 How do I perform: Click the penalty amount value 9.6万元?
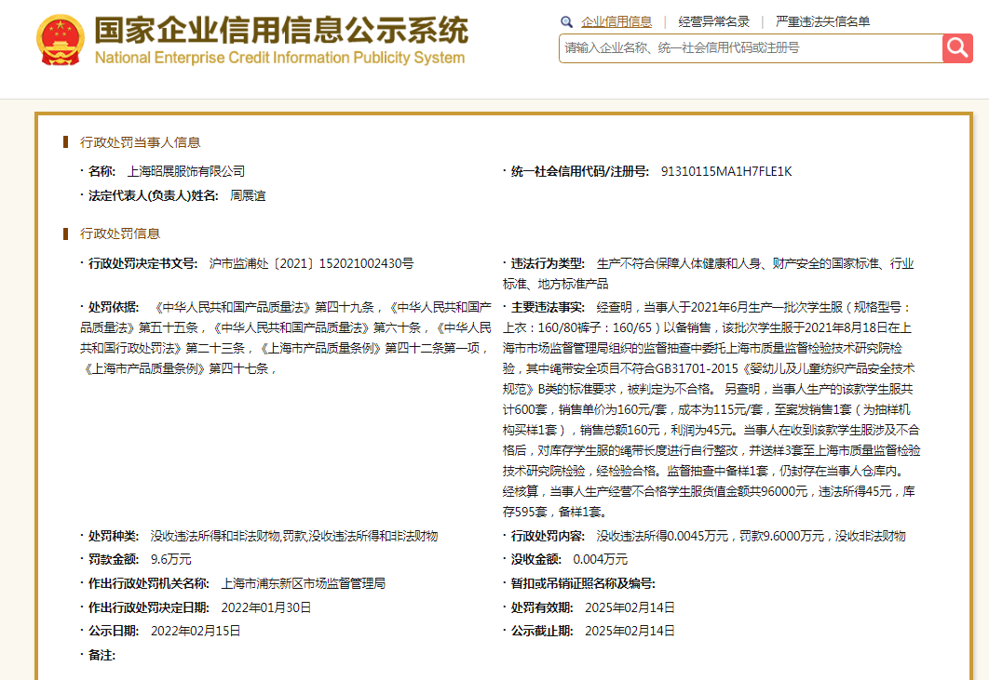[170, 559]
